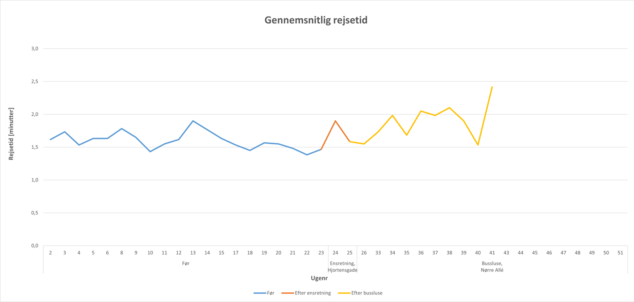This screenshot has height=302, width=634.
Task: Click the yellow Efter bussluse legend swatch
Action: (344, 293)
